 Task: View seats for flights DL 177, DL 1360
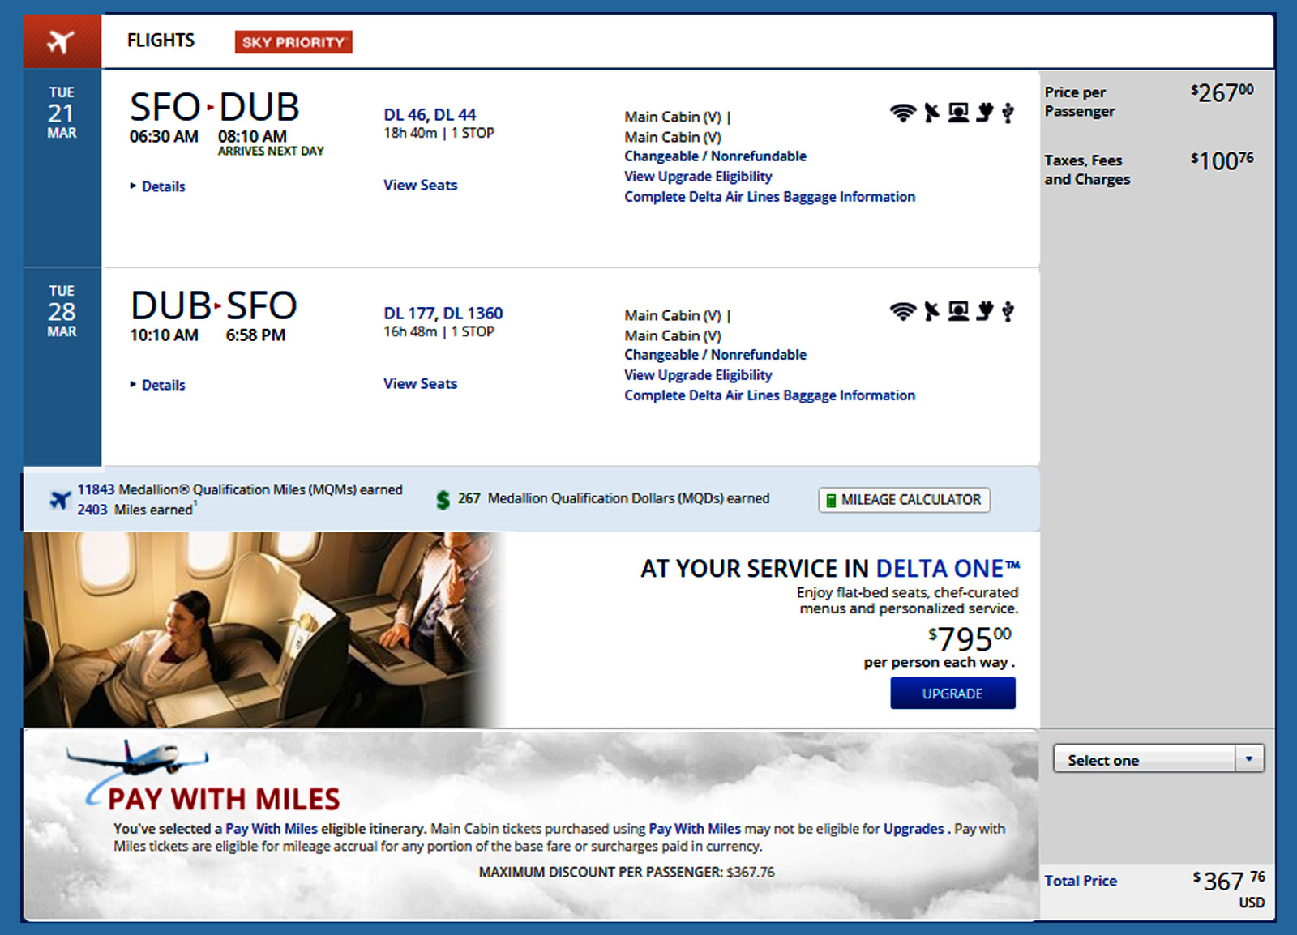coord(420,383)
